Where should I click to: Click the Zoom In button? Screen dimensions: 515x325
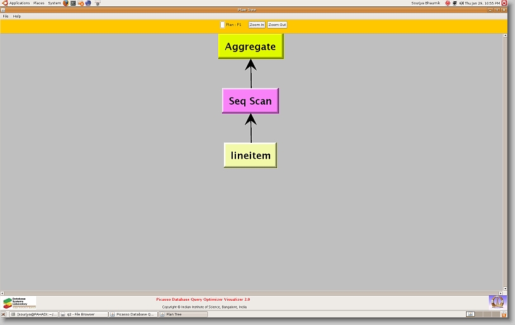coord(257,25)
